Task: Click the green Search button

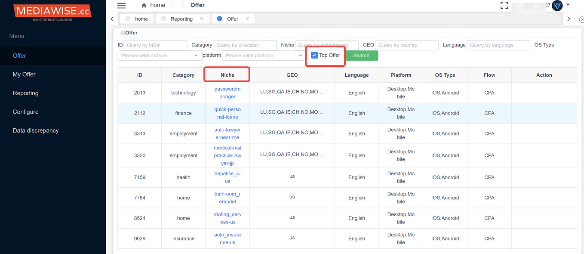Action: (361, 56)
